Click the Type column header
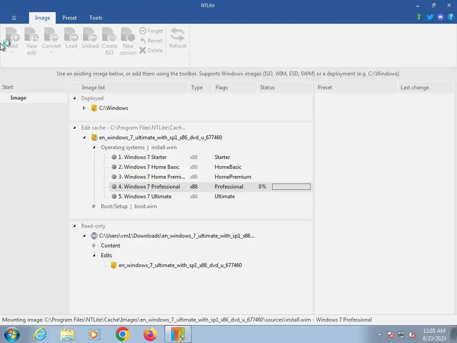The width and height of the screenshot is (457, 343). point(200,88)
